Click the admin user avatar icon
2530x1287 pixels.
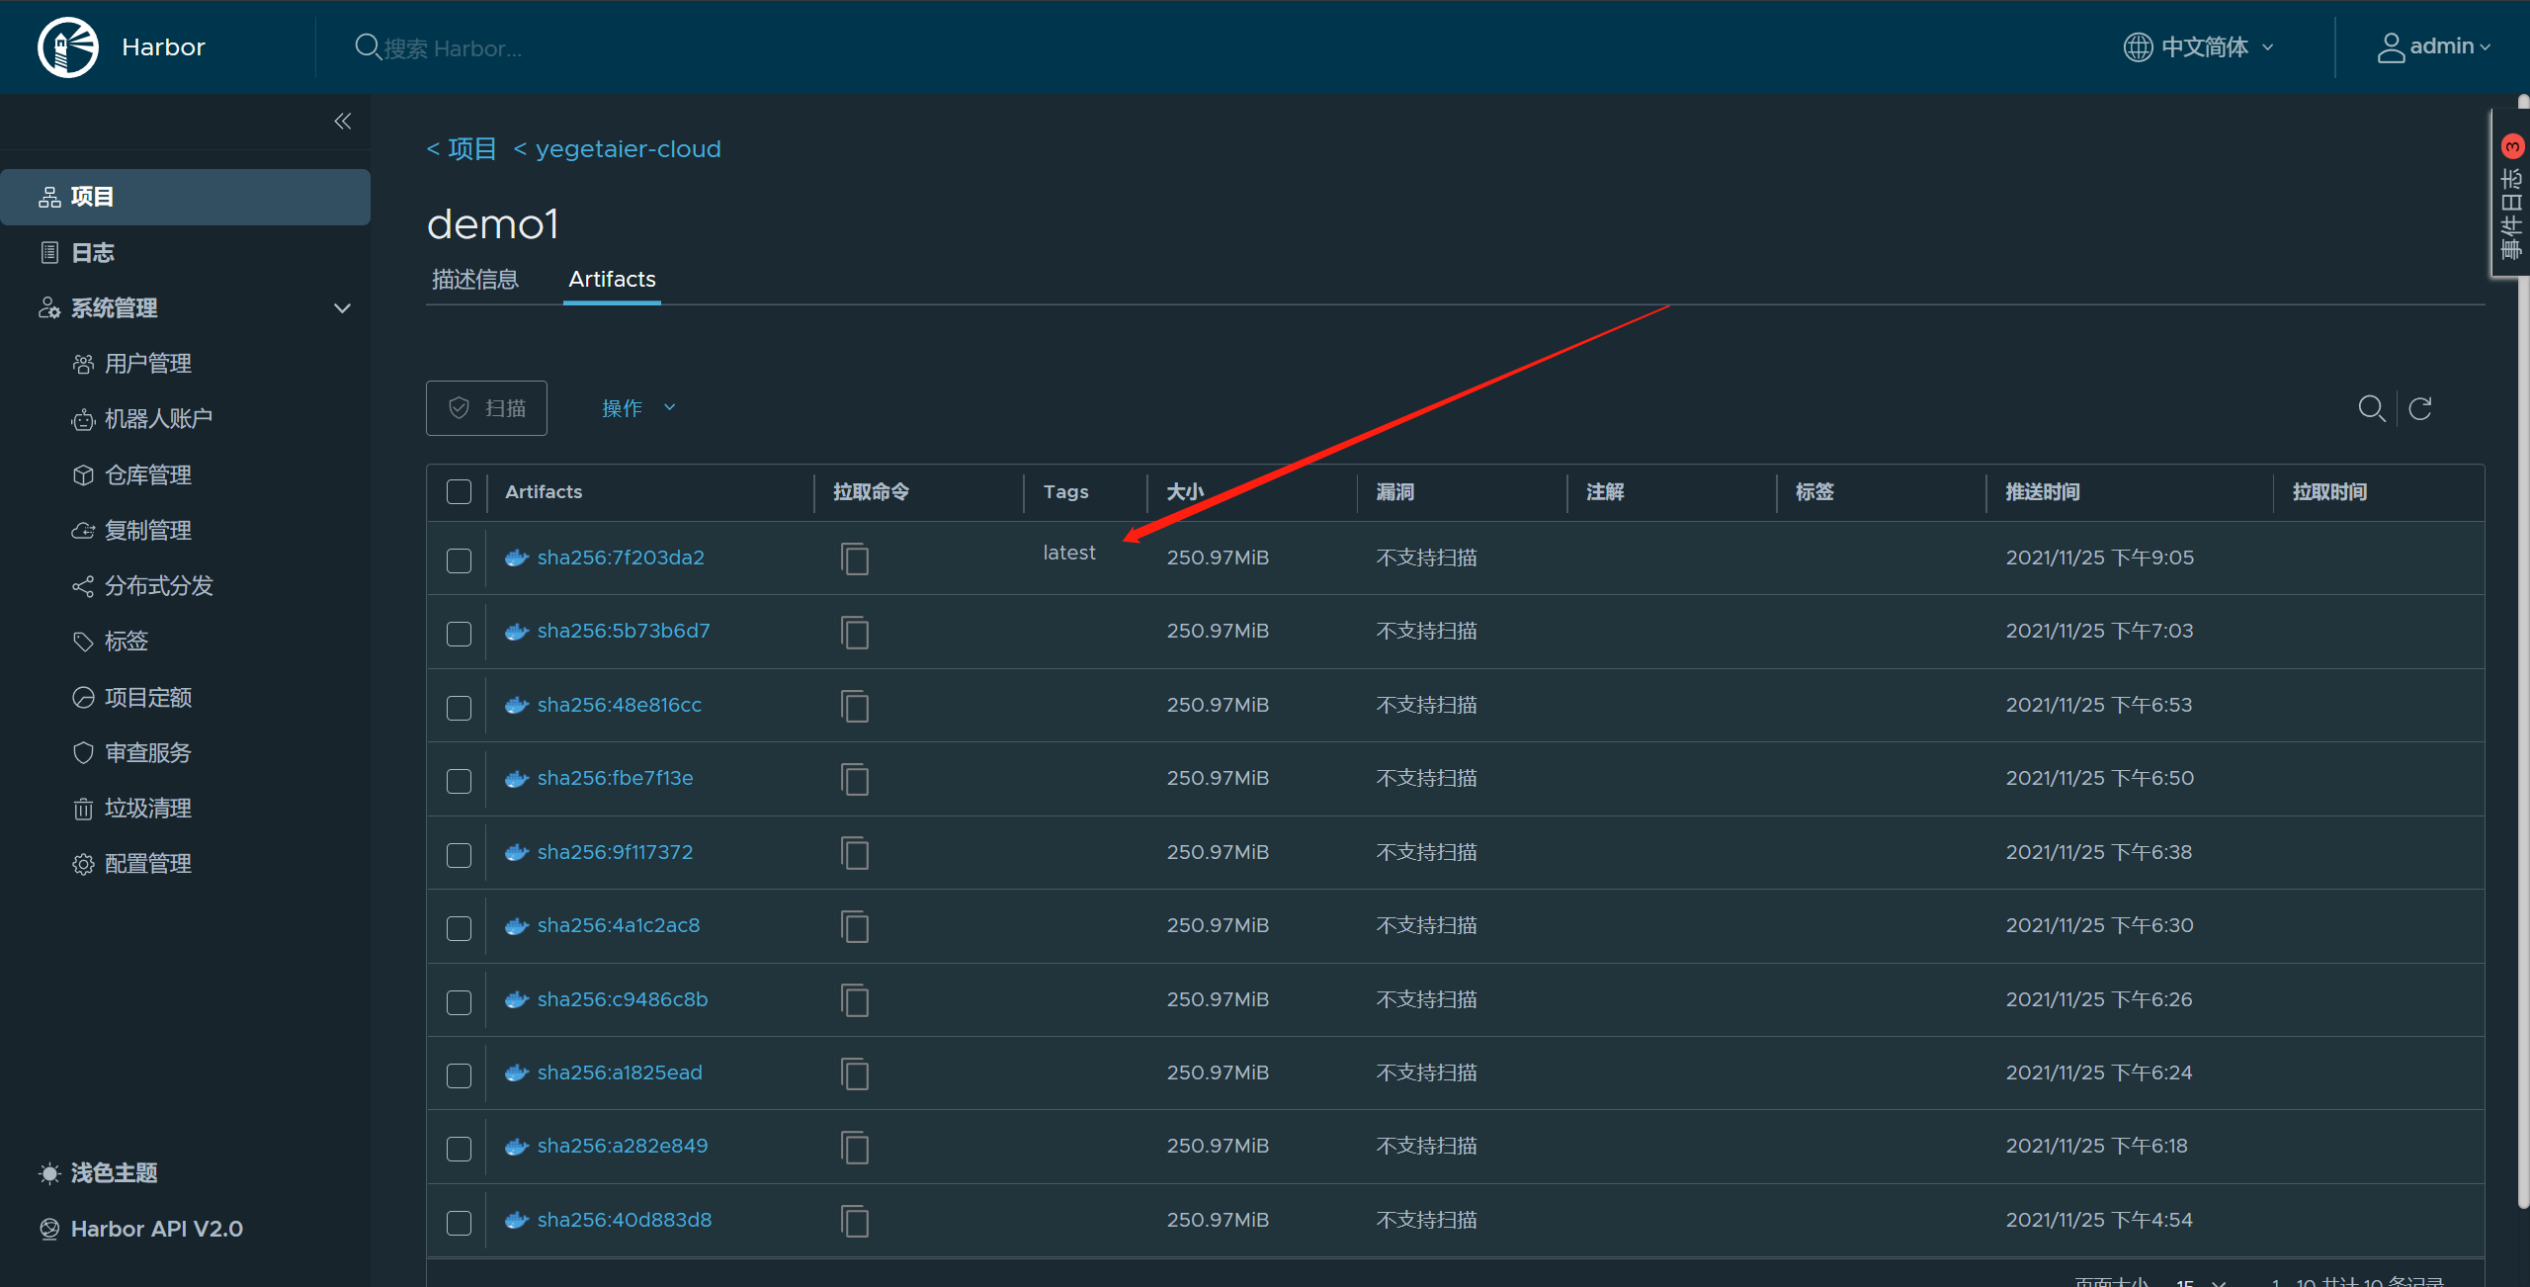2391,47
